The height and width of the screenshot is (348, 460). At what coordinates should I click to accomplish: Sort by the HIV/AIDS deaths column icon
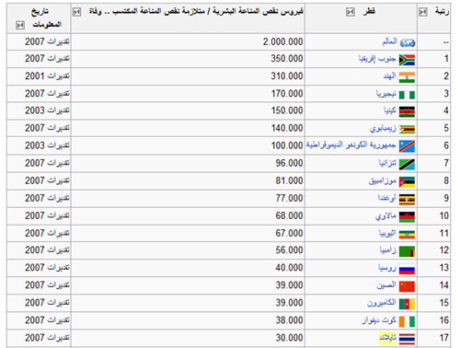tap(77, 12)
